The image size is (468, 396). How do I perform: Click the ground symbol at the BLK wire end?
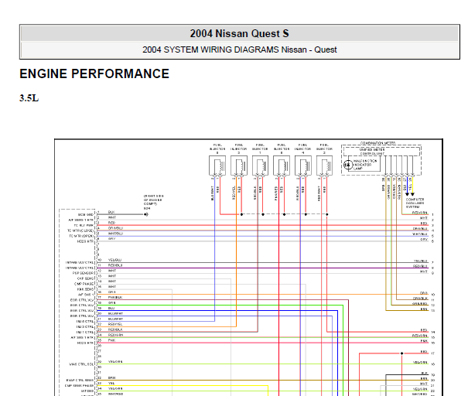(146, 214)
